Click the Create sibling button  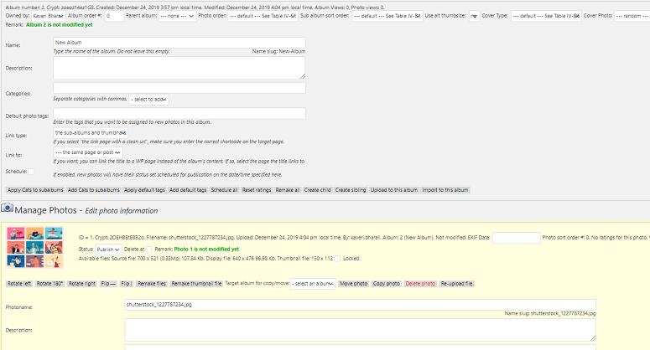pos(351,190)
